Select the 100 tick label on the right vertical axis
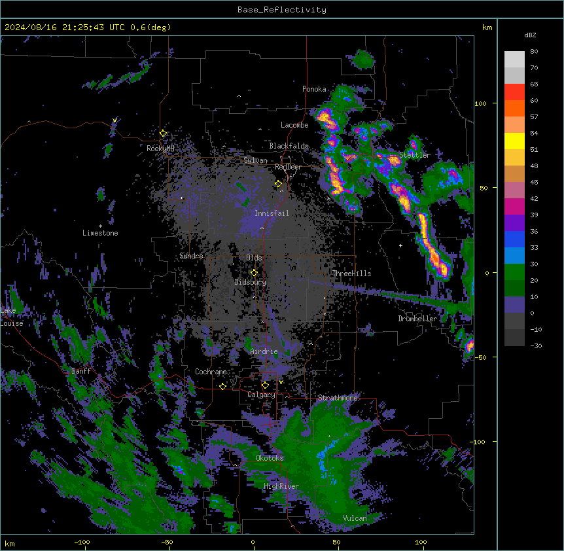The height and width of the screenshot is (551, 564). (480, 104)
